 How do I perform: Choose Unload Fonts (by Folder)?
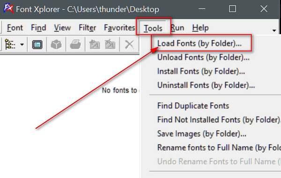click(203, 57)
